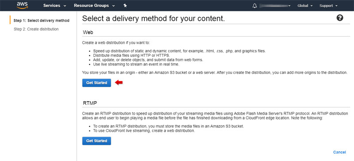This screenshot has height=161, width=354.
Task: Expand the Services dropdown menu
Action: click(54, 6)
